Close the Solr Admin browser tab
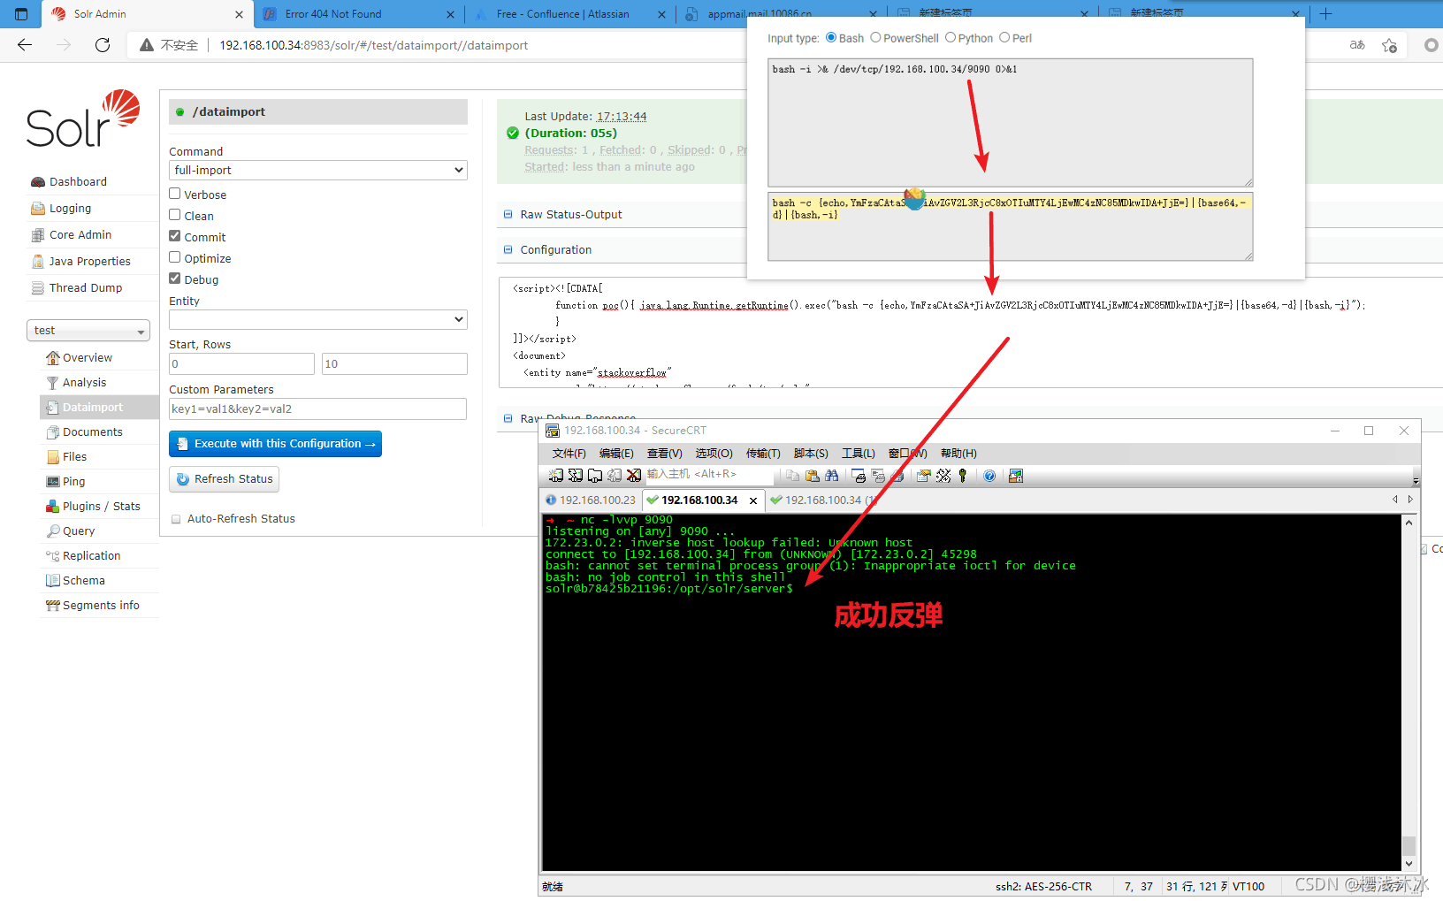Screen dimensions: 1443x901 click(x=239, y=14)
